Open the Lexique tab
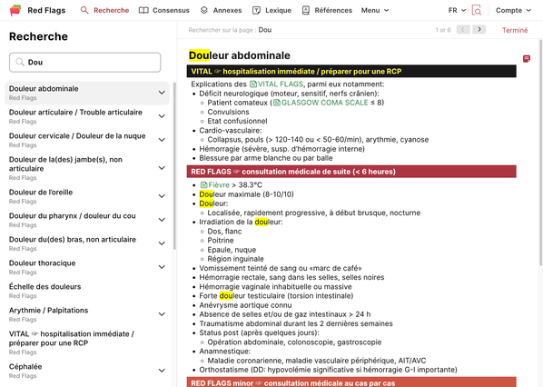543x387 pixels. pos(271,10)
